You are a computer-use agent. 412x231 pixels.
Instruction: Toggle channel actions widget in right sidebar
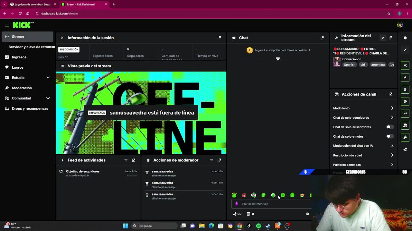point(405,125)
